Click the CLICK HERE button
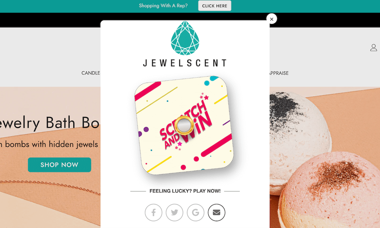 [x=214, y=6]
